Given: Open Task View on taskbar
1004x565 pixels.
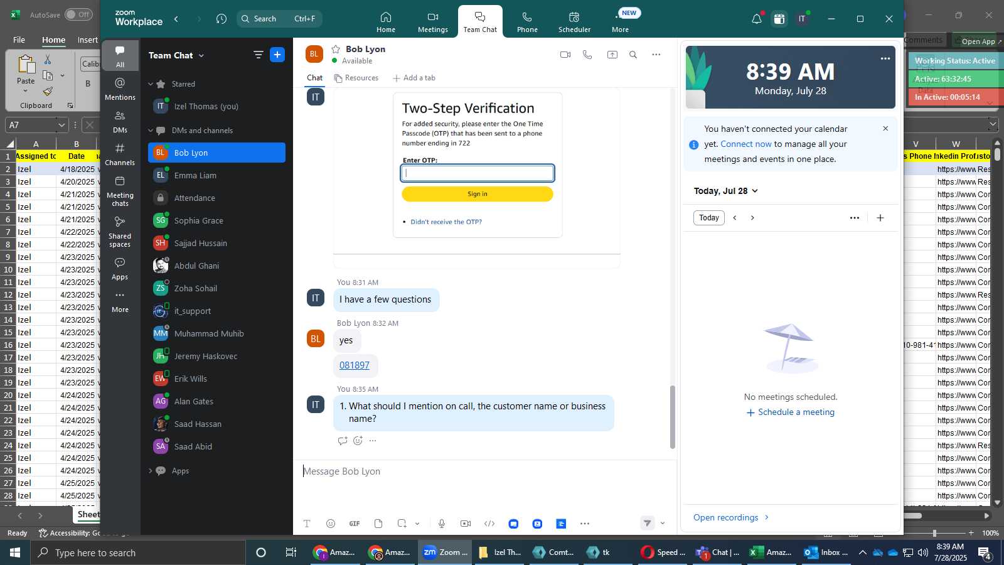Looking at the screenshot, I should (x=291, y=552).
